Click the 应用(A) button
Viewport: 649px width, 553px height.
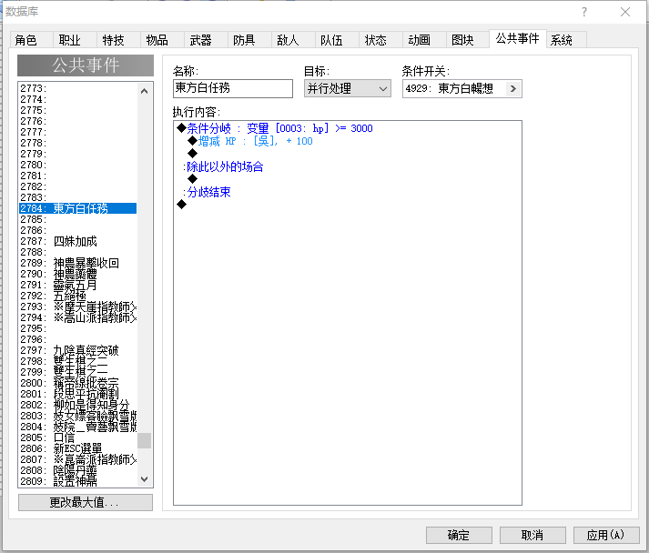[605, 535]
